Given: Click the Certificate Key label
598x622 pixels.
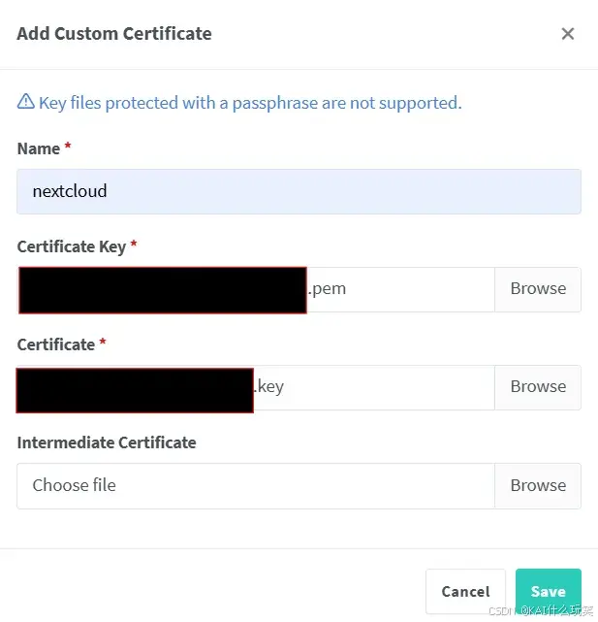Looking at the screenshot, I should [x=72, y=246].
